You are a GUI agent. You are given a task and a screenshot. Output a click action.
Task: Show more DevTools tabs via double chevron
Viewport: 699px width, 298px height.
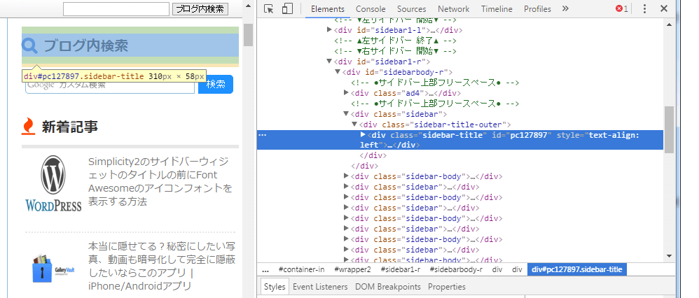tap(565, 9)
